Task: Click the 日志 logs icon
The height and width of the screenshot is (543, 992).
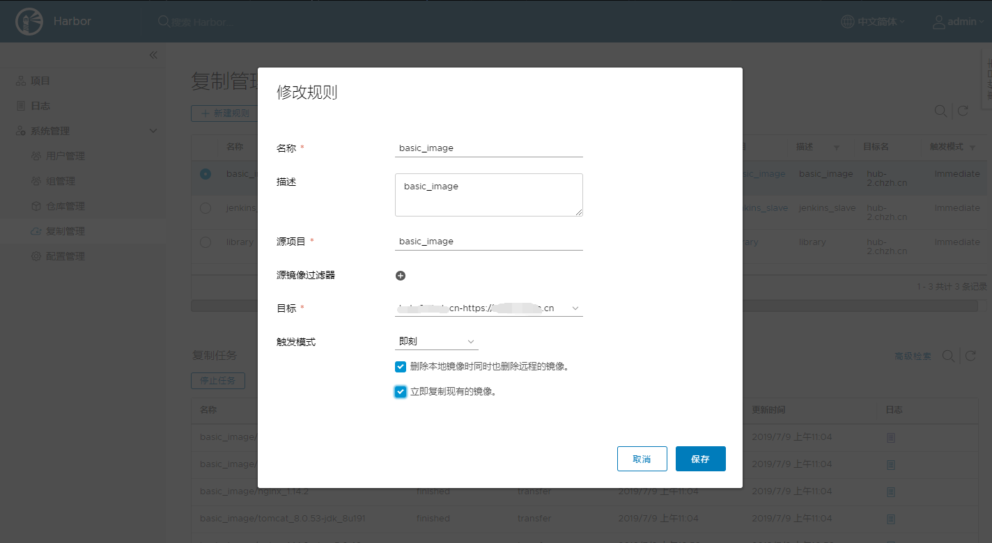Action: click(21, 106)
